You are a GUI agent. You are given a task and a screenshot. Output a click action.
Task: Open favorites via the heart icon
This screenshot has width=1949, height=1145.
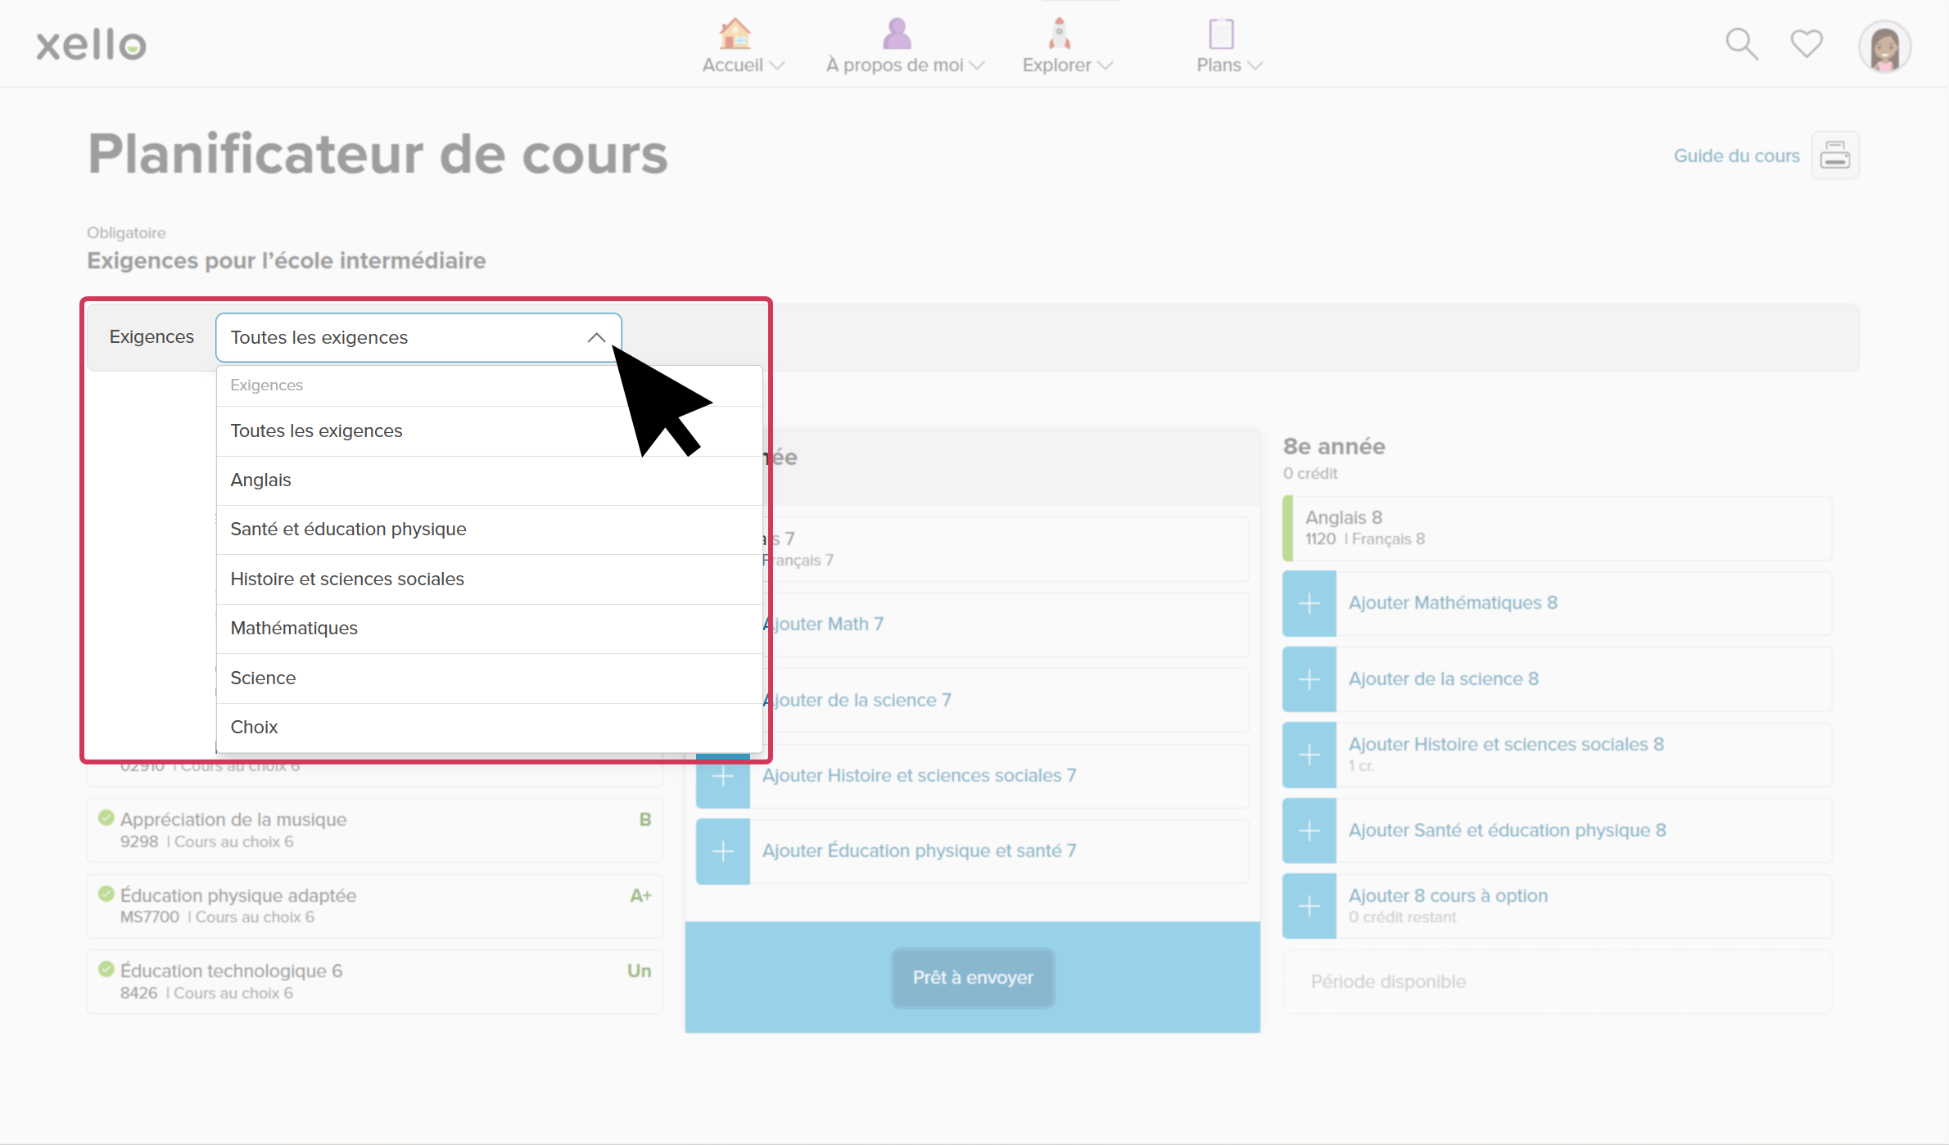(1806, 43)
